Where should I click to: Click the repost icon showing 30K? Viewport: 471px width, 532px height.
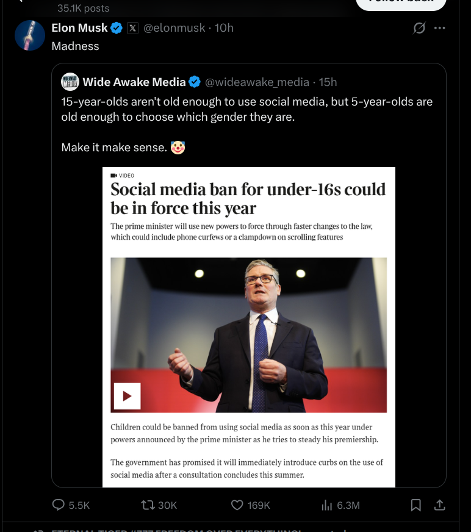click(x=148, y=505)
